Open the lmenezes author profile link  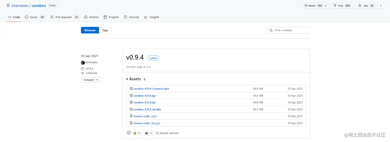click(x=92, y=62)
